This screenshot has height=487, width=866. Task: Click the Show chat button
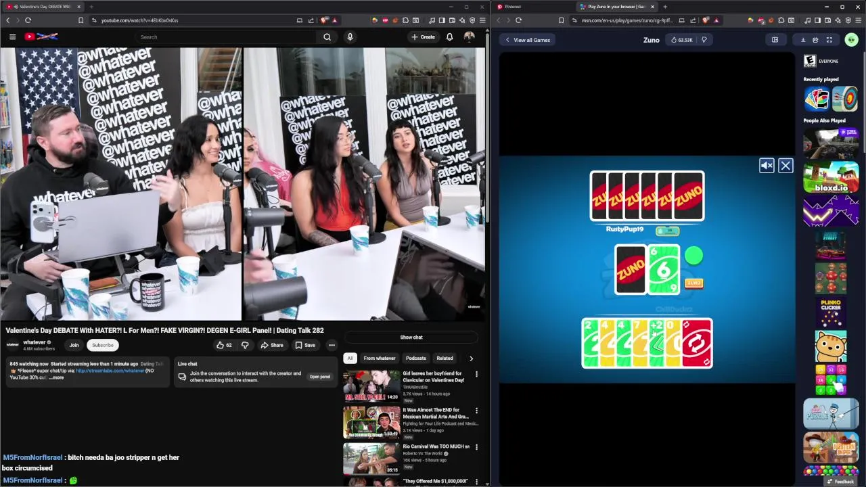[x=411, y=337]
